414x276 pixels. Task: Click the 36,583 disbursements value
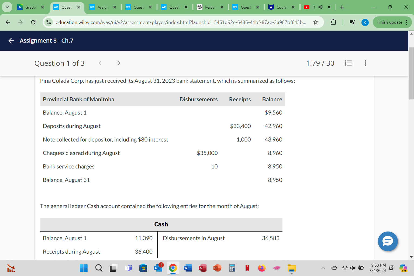pyautogui.click(x=271, y=238)
